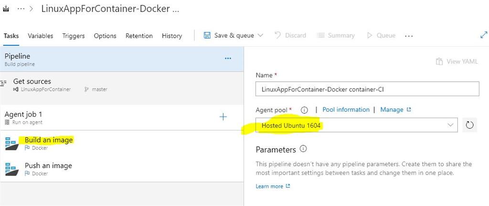The width and height of the screenshot is (489, 206).
Task: Click the plus icon on Agent job 1
Action: [223, 117]
